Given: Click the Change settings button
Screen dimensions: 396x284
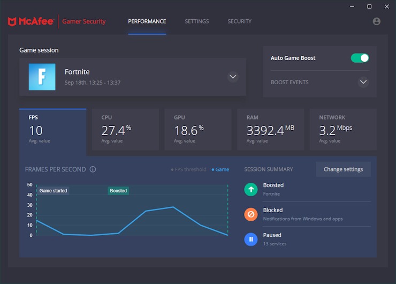Looking at the screenshot, I should [343, 169].
